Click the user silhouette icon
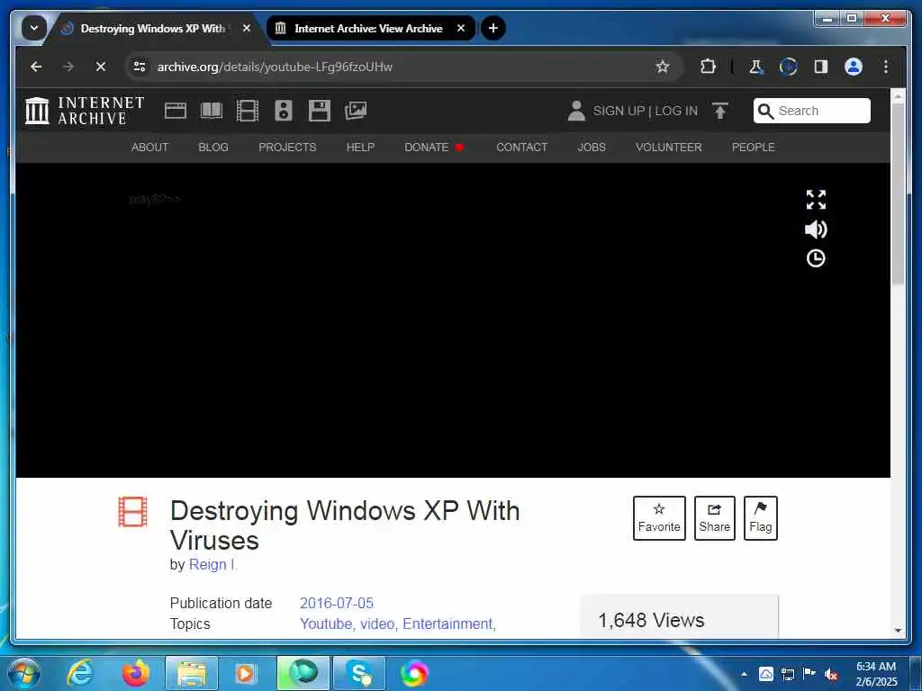922x691 pixels. 576,111
